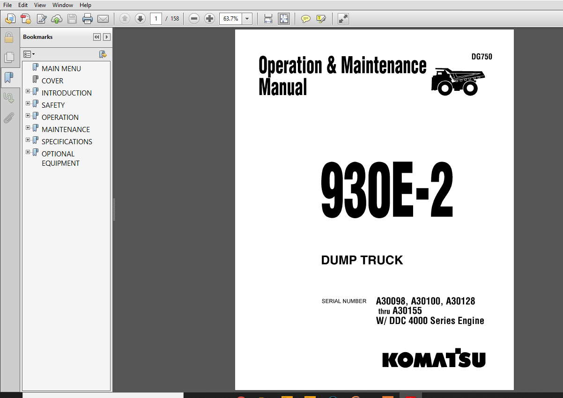The height and width of the screenshot is (398, 563).
Task: Click 'W/ DDC 4000 Series Engine' text
Action: [430, 321]
